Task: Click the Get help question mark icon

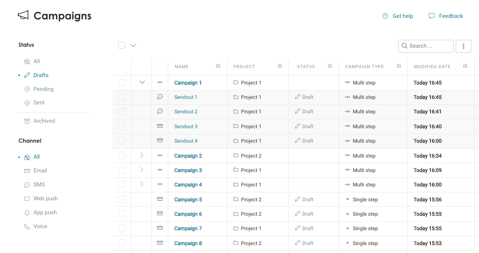Action: [x=385, y=16]
